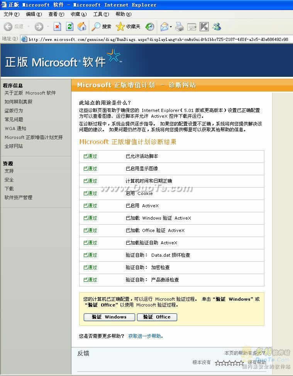
Task: Click the Forward arrow icon
Action: tap(39, 27)
